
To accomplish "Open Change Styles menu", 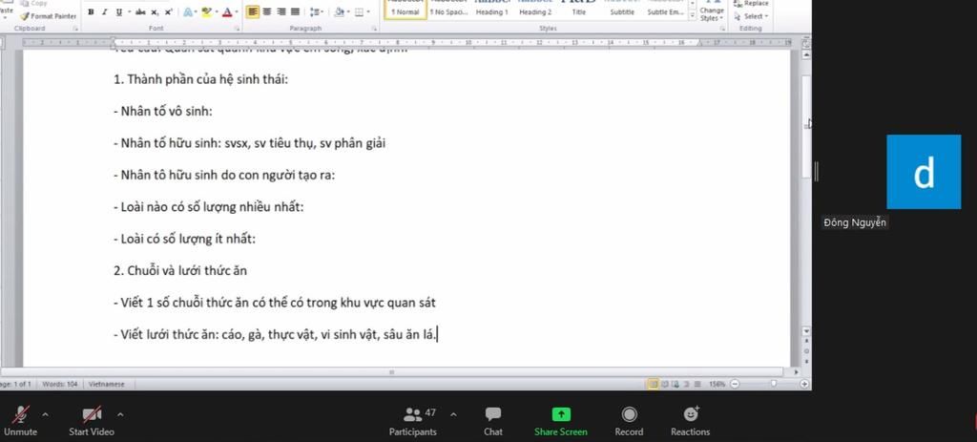I will [711, 12].
